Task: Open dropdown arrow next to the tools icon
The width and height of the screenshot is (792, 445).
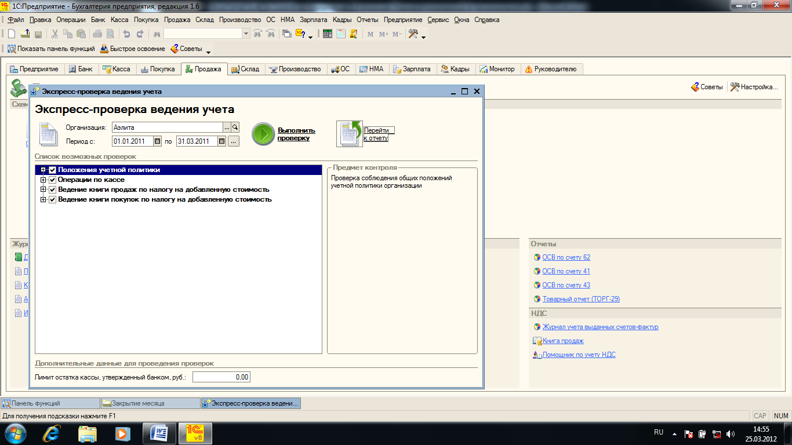Action: click(423, 37)
